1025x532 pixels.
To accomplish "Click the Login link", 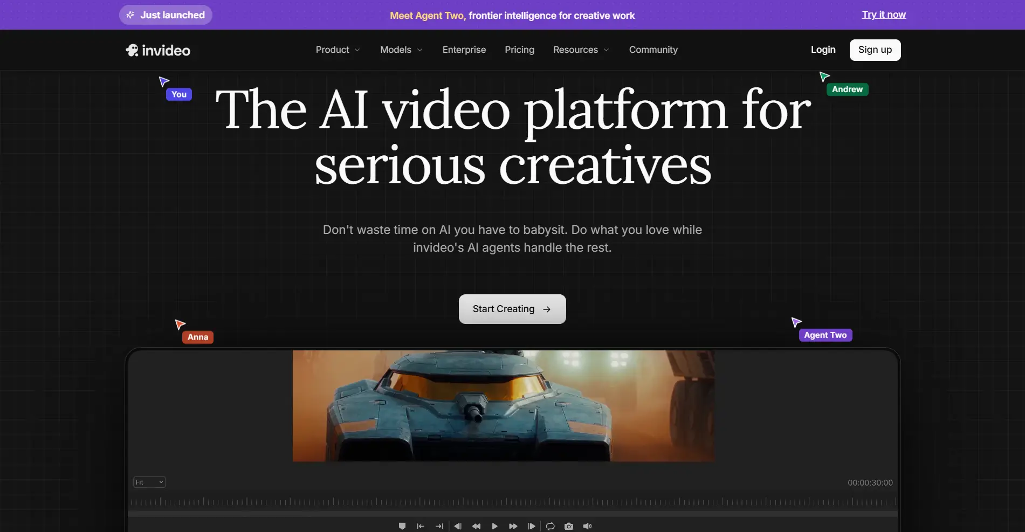I will click(823, 50).
